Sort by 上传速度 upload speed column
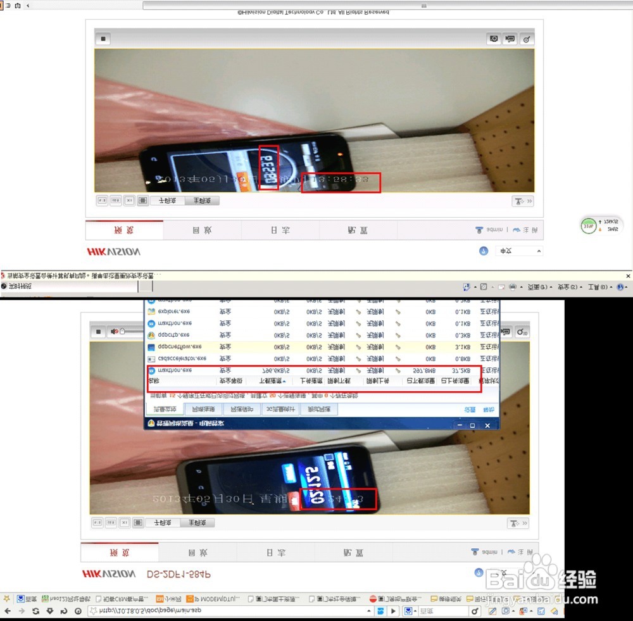 311,380
